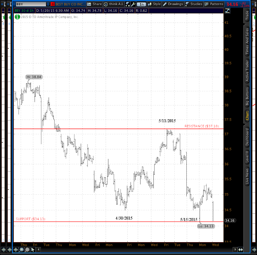Click the BBY symbol input field
Screen dimensions: 257x255
coord(31,4)
